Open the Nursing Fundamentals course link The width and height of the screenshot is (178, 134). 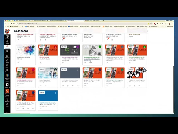coord(45,80)
